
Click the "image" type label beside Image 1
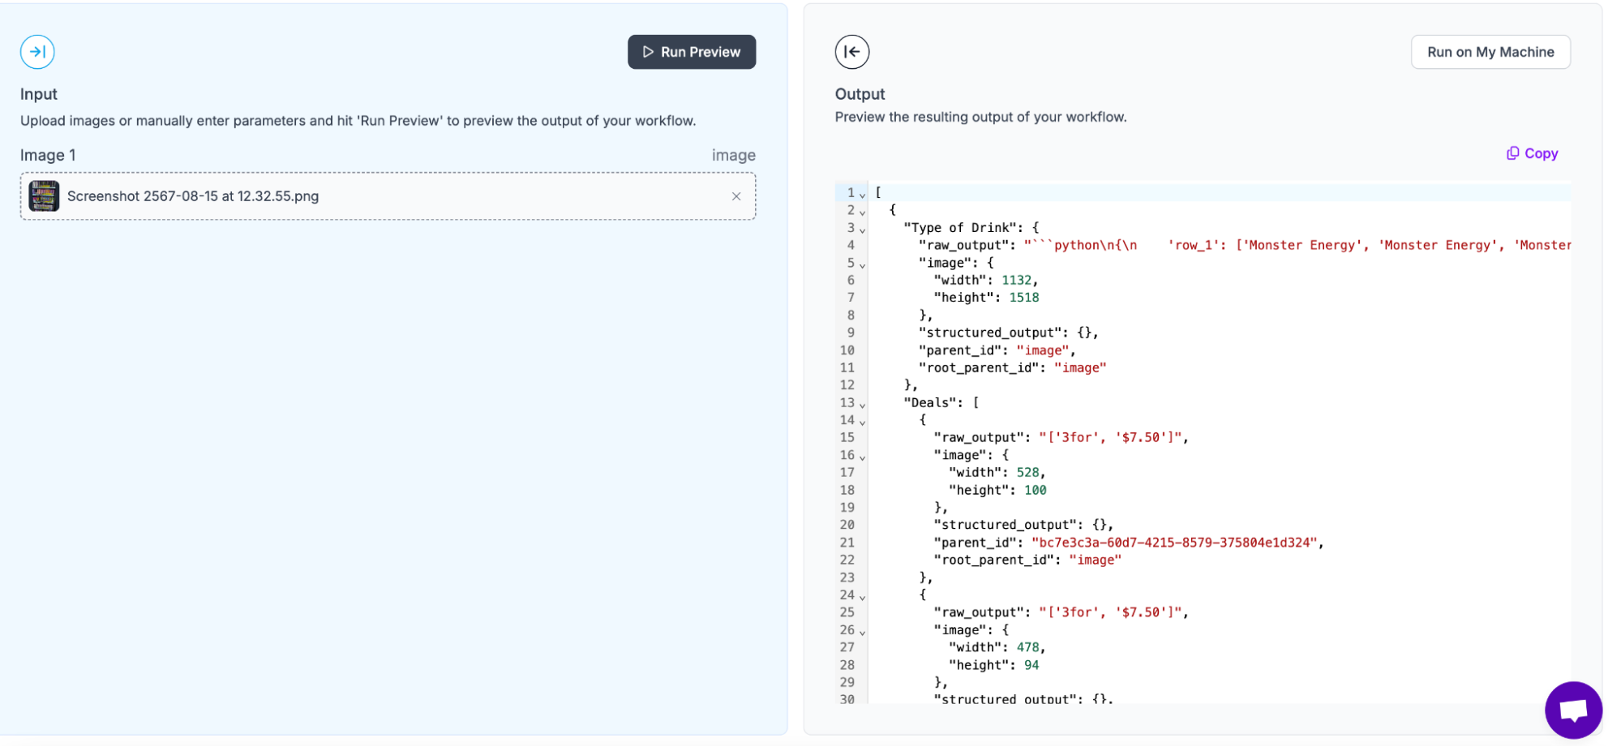pyautogui.click(x=733, y=155)
